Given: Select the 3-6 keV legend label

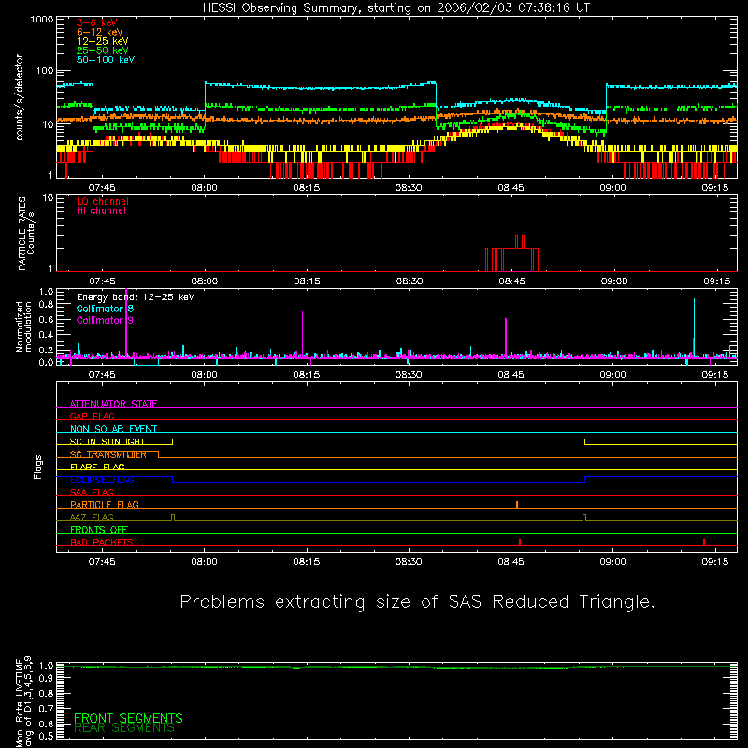Looking at the screenshot, I should click(x=97, y=22).
